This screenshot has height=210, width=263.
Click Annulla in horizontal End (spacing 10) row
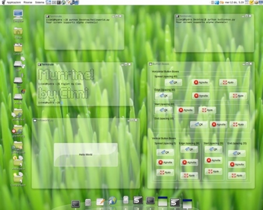tap(219, 124)
